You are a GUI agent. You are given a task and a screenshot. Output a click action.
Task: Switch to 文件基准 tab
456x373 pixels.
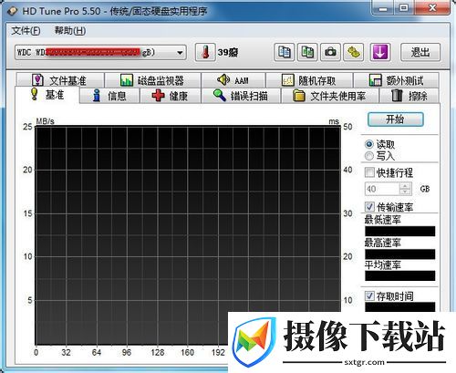pos(60,80)
